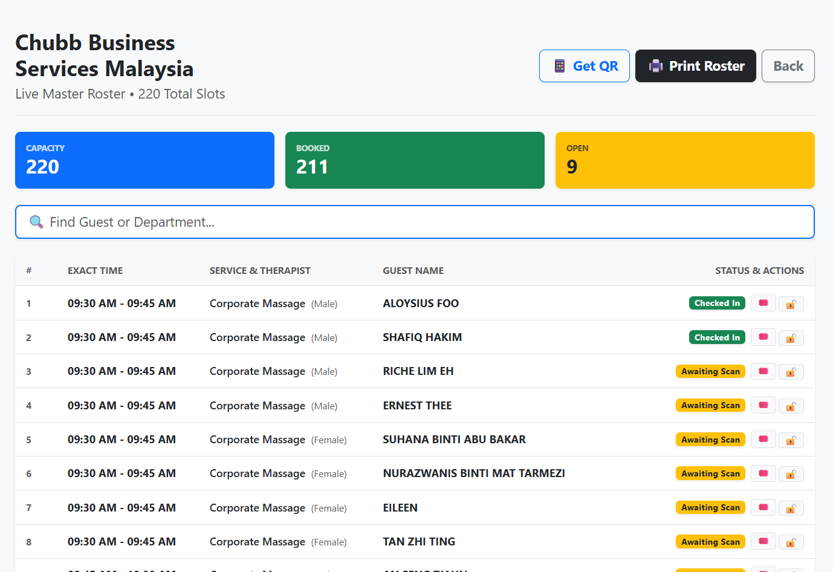Screen dimensions: 833x572
Task: Click the ticket icon for ERNEST THEE
Action: 763,405
